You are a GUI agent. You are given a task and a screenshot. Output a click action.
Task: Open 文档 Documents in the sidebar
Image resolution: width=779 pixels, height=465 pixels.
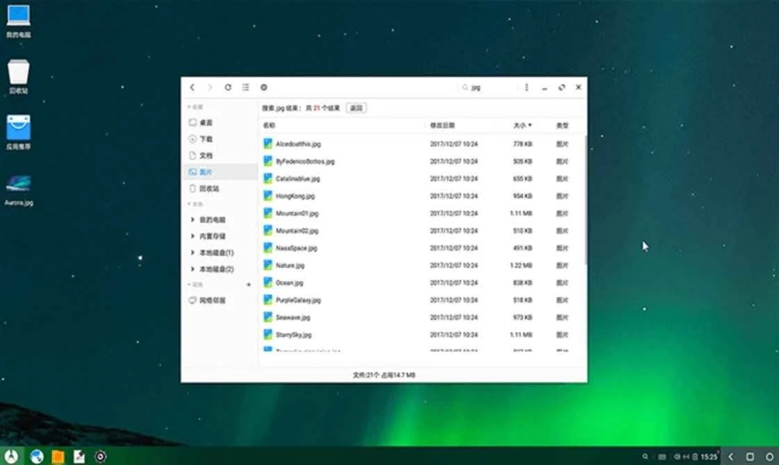206,155
